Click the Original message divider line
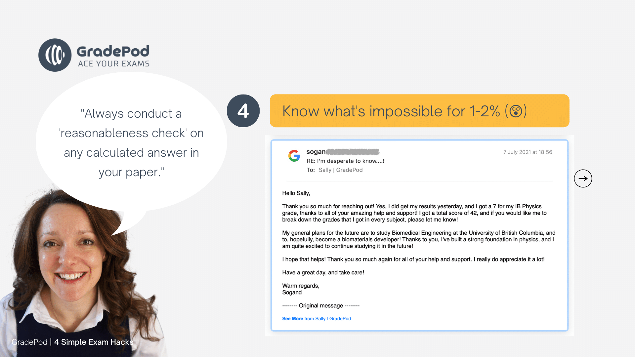This screenshot has width=635, height=357. pyautogui.click(x=321, y=305)
